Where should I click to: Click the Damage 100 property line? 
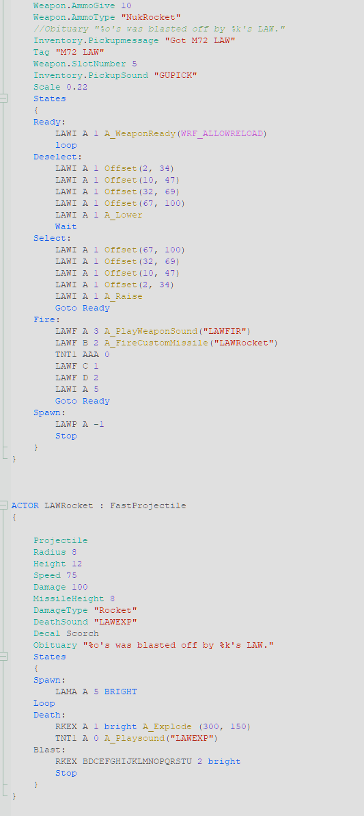pos(61,587)
